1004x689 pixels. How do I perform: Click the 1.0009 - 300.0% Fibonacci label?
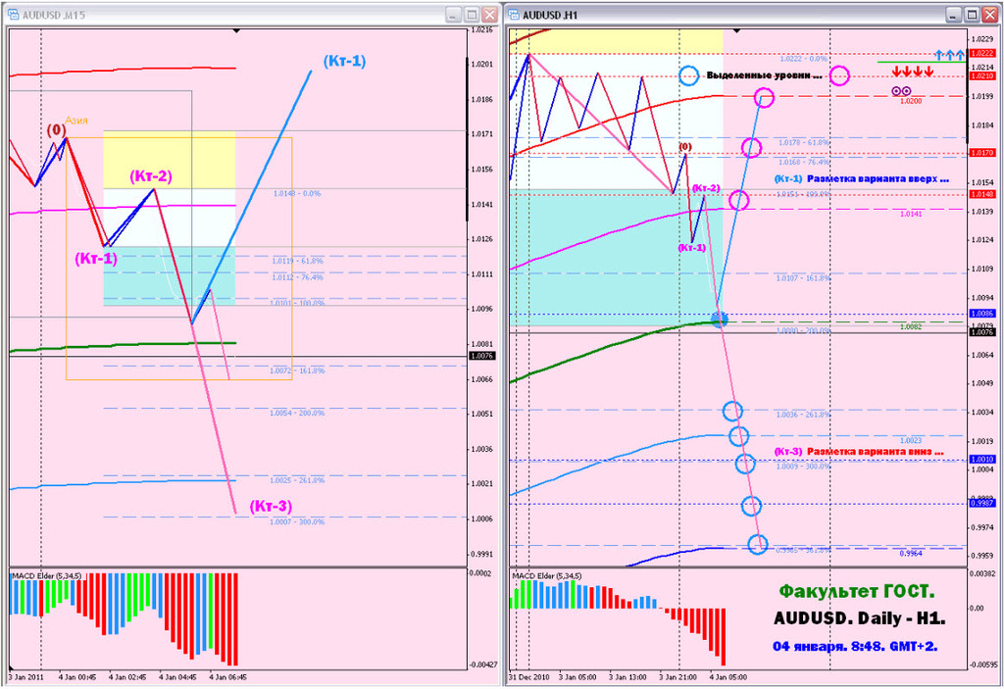coord(804,467)
